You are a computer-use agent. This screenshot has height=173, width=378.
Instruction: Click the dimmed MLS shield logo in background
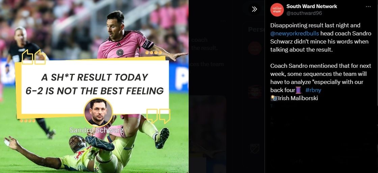[x=254, y=148]
